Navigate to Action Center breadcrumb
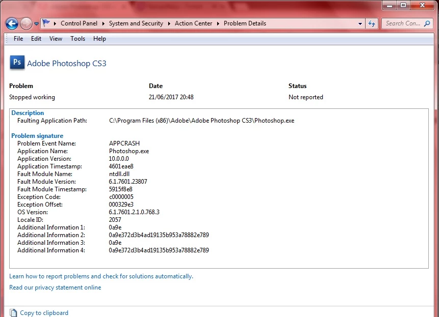Screen dimensions: 439x317 pyautogui.click(x=193, y=23)
